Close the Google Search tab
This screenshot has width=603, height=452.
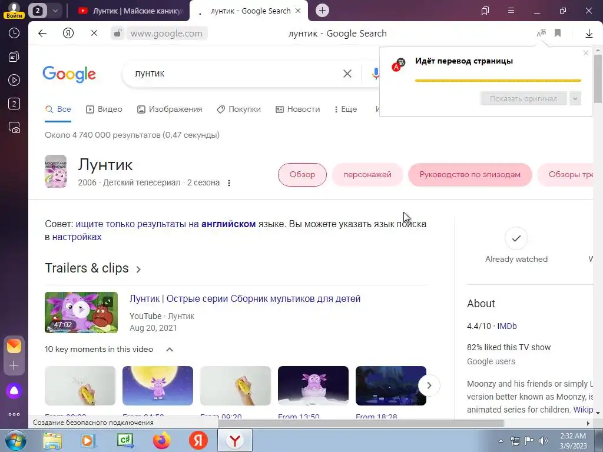[297, 11]
